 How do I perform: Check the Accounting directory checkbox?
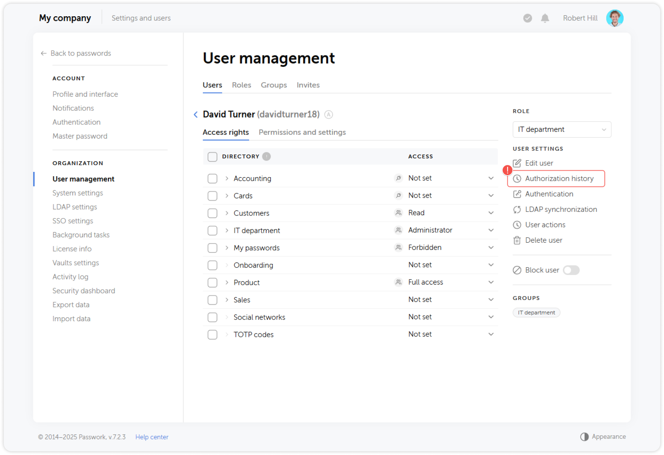[212, 178]
